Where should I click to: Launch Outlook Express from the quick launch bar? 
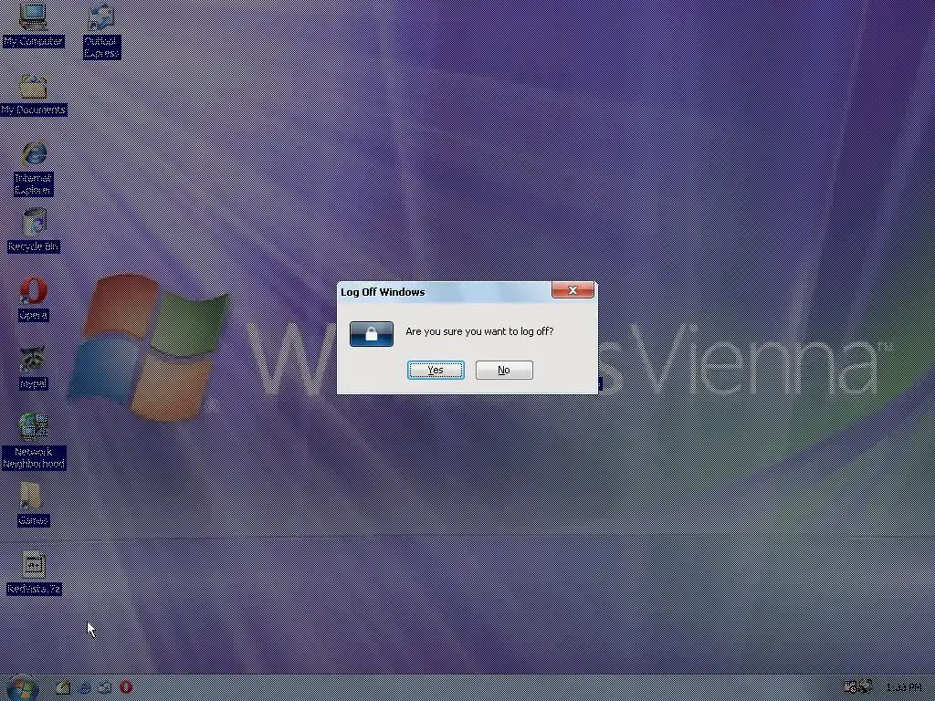(105, 687)
